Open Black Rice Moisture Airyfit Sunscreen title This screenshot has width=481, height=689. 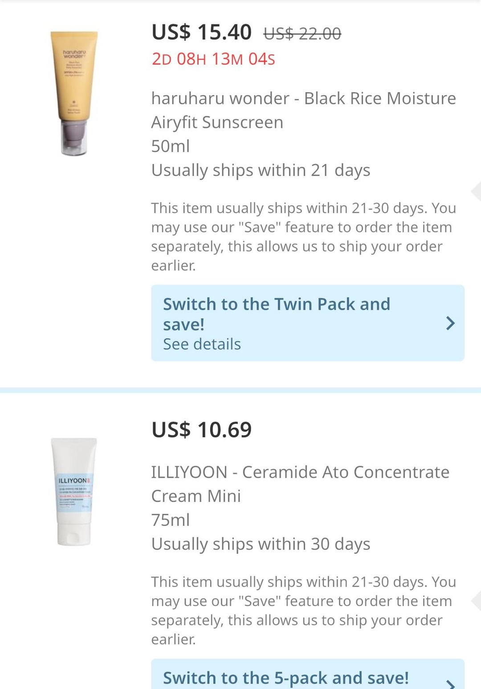pos(303,110)
